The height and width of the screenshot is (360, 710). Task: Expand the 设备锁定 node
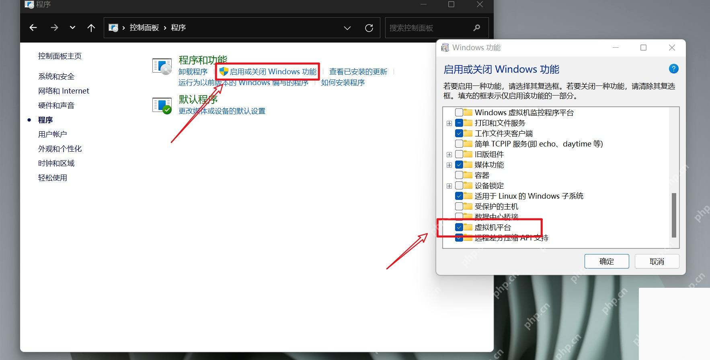pyautogui.click(x=449, y=186)
